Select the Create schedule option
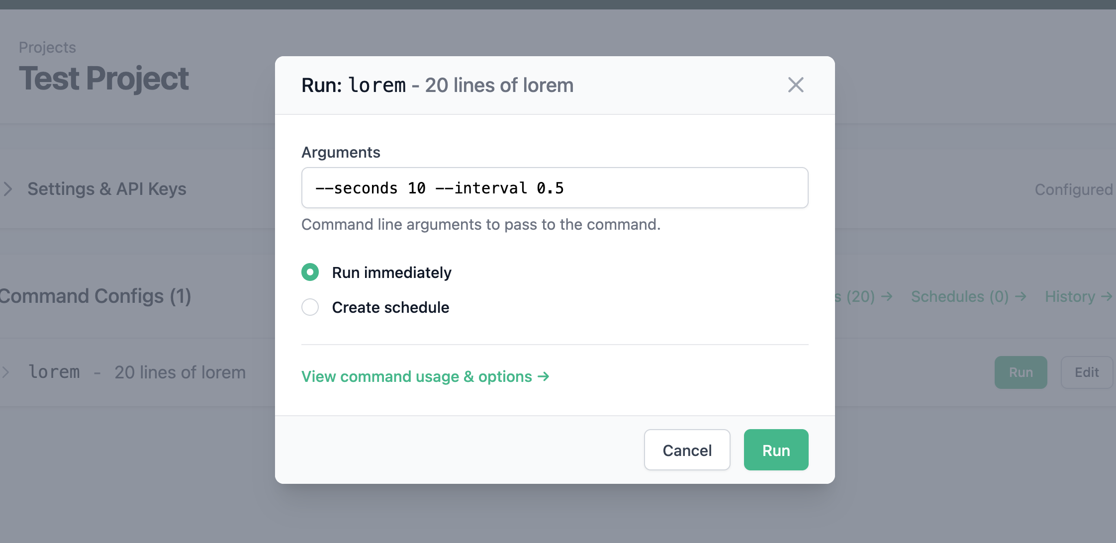1116x543 pixels. (x=310, y=307)
